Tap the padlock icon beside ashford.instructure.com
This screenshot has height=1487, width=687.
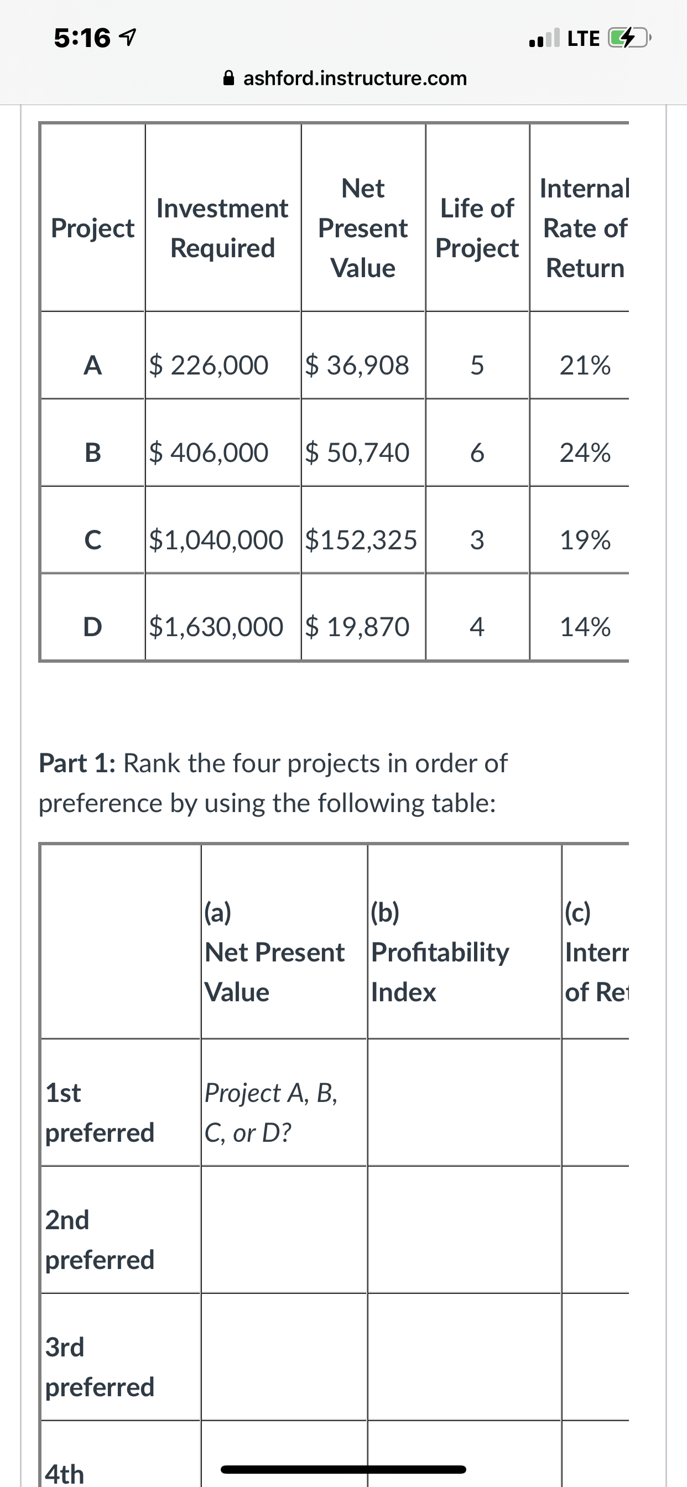[x=229, y=77]
